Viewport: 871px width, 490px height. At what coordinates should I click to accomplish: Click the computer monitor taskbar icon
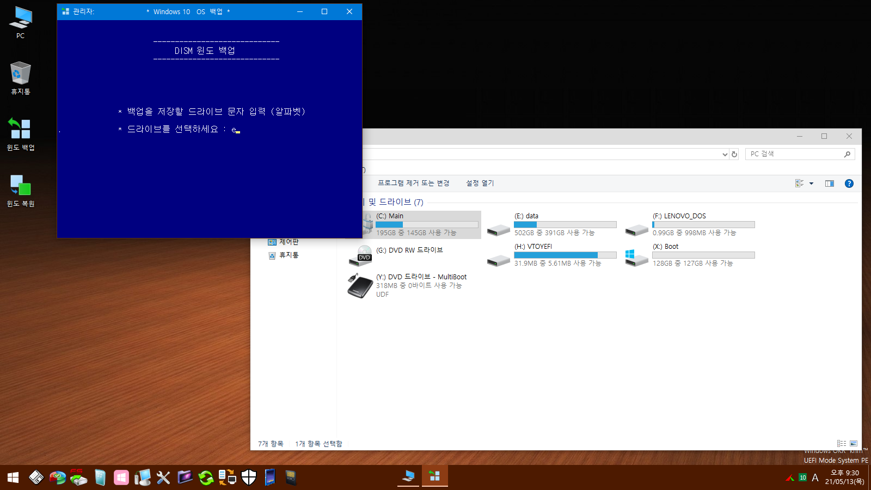(x=143, y=477)
